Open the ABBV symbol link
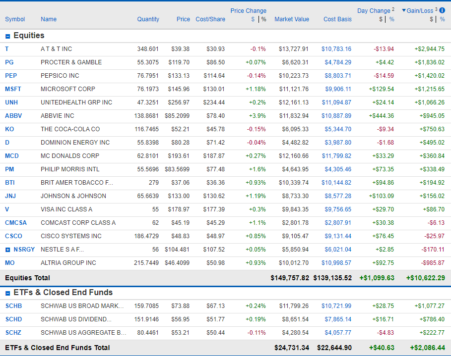The image size is (451, 356). [13, 116]
